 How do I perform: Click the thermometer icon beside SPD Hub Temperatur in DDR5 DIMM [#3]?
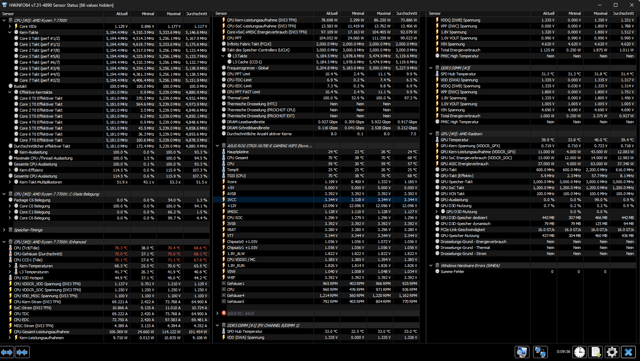(x=437, y=74)
